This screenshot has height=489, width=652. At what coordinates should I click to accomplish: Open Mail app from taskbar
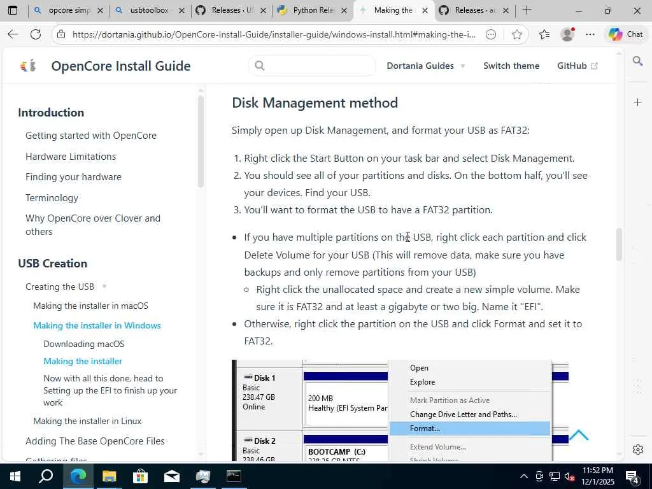point(171,476)
